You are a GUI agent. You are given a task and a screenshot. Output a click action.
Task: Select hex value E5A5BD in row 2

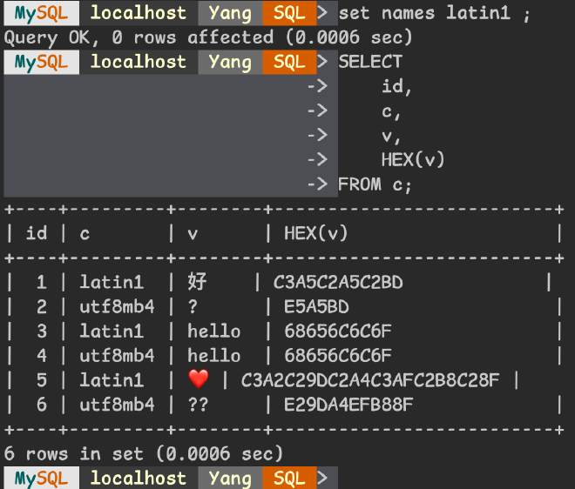(316, 306)
